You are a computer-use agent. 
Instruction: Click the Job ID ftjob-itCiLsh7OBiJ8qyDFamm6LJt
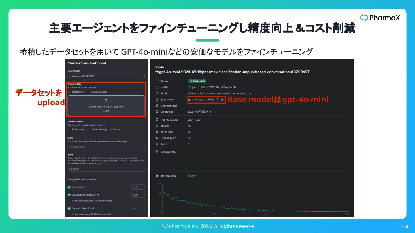point(212,87)
